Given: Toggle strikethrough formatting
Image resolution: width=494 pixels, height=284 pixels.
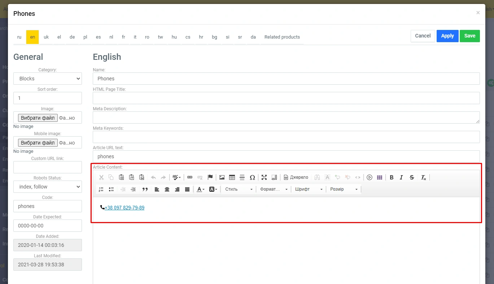Looking at the screenshot, I should click(412, 177).
